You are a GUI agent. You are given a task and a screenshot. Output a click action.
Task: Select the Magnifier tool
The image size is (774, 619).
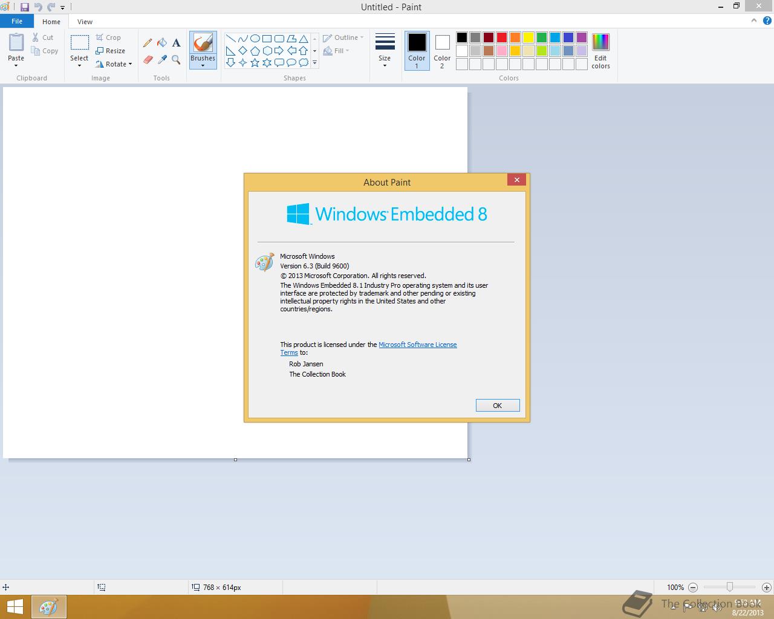click(176, 59)
